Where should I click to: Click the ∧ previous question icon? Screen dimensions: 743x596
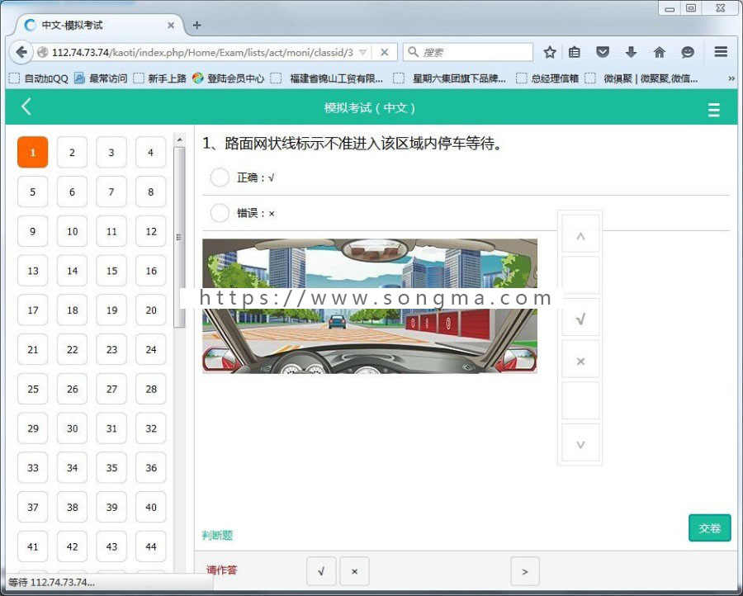[580, 234]
